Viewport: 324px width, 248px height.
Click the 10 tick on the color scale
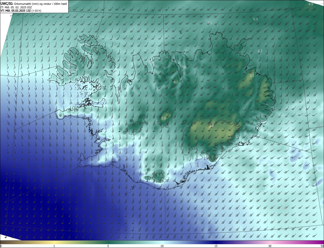pos(162,246)
